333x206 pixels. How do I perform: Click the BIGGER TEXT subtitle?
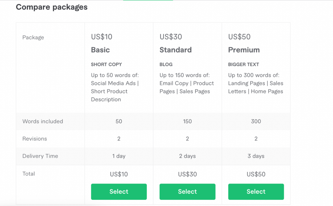(x=244, y=65)
